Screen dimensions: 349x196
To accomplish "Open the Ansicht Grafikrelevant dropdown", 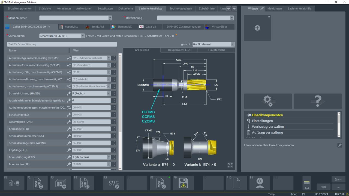I will pyautogui.click(x=233, y=44).
